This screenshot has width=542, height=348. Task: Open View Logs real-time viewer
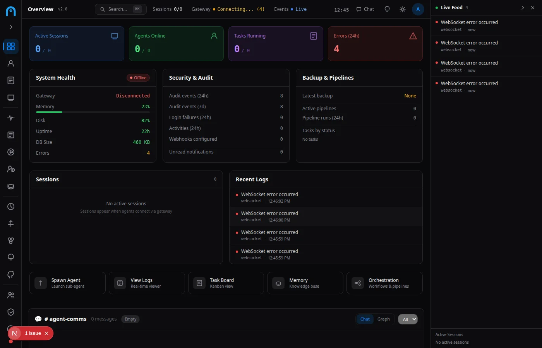point(147,283)
